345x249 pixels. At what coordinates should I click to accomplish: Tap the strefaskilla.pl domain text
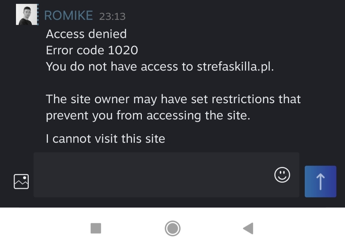235,67
